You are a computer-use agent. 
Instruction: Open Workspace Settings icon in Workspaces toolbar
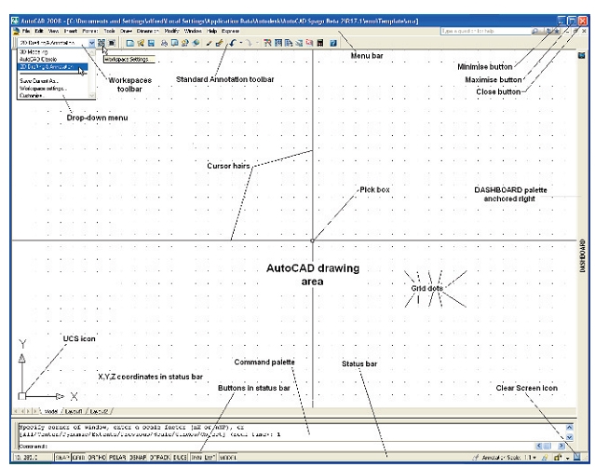(x=101, y=43)
